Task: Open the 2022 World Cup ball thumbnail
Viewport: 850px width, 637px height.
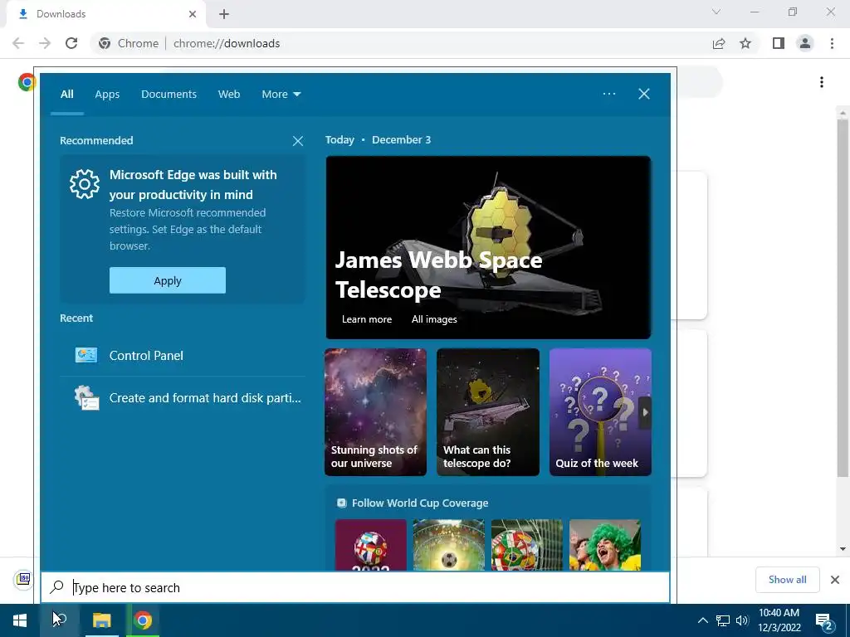Action: (371, 545)
